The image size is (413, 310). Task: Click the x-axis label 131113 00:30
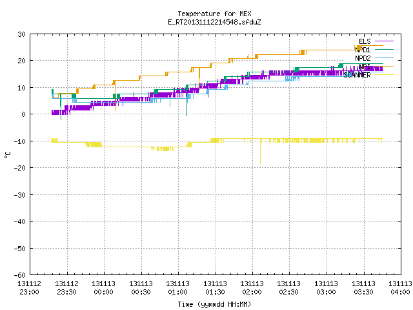coord(141,288)
